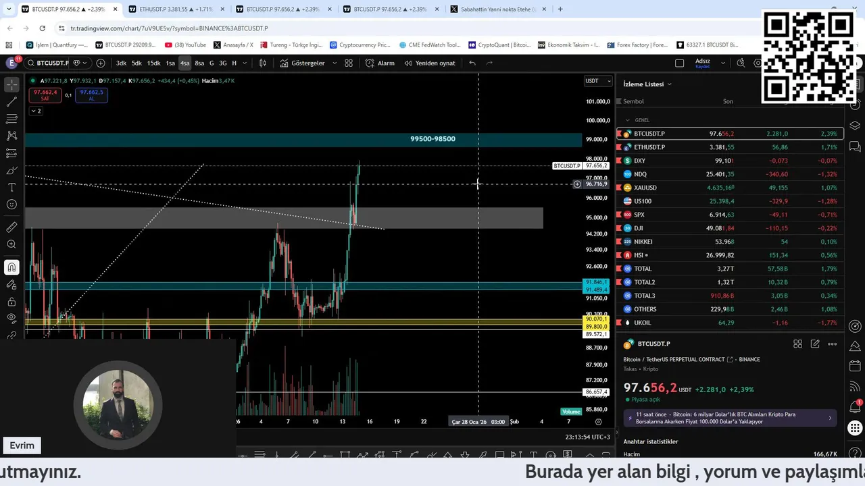This screenshot has width=865, height=486.
Task: Click the time axis settings gear icon
Action: click(598, 422)
